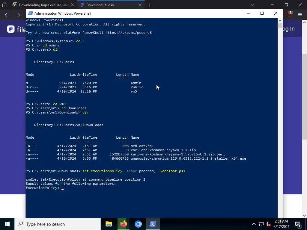Screen dimensions: 307x230
Task: Open Firefox from the taskbar
Action: click(123, 224)
